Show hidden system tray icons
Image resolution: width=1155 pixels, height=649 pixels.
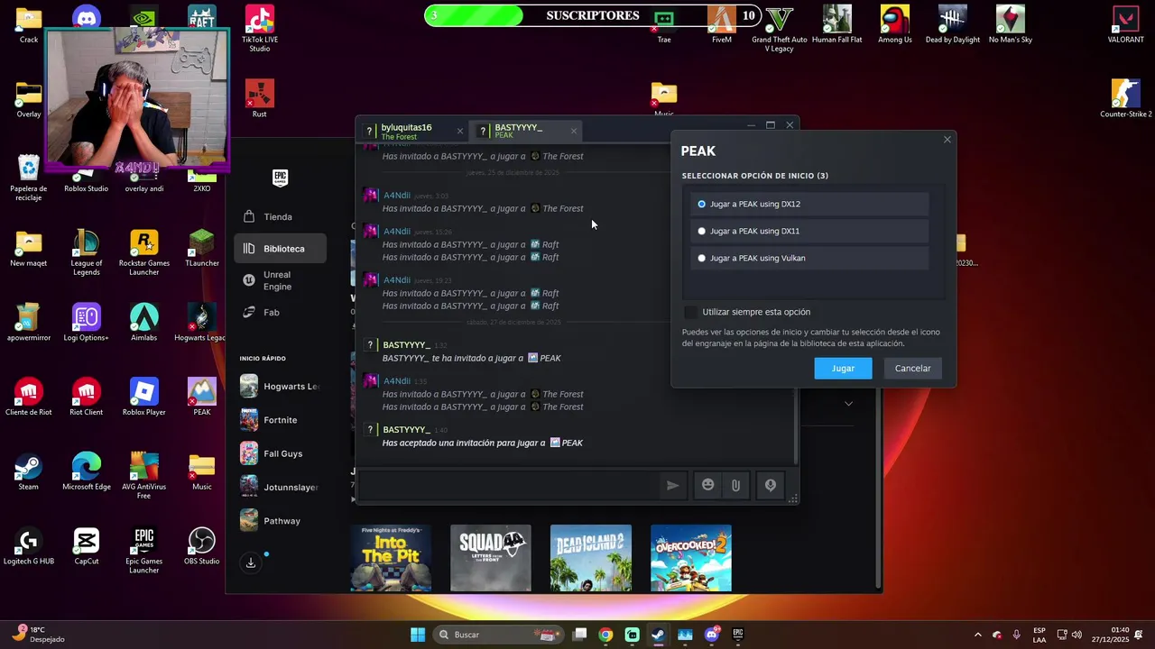[977, 635]
